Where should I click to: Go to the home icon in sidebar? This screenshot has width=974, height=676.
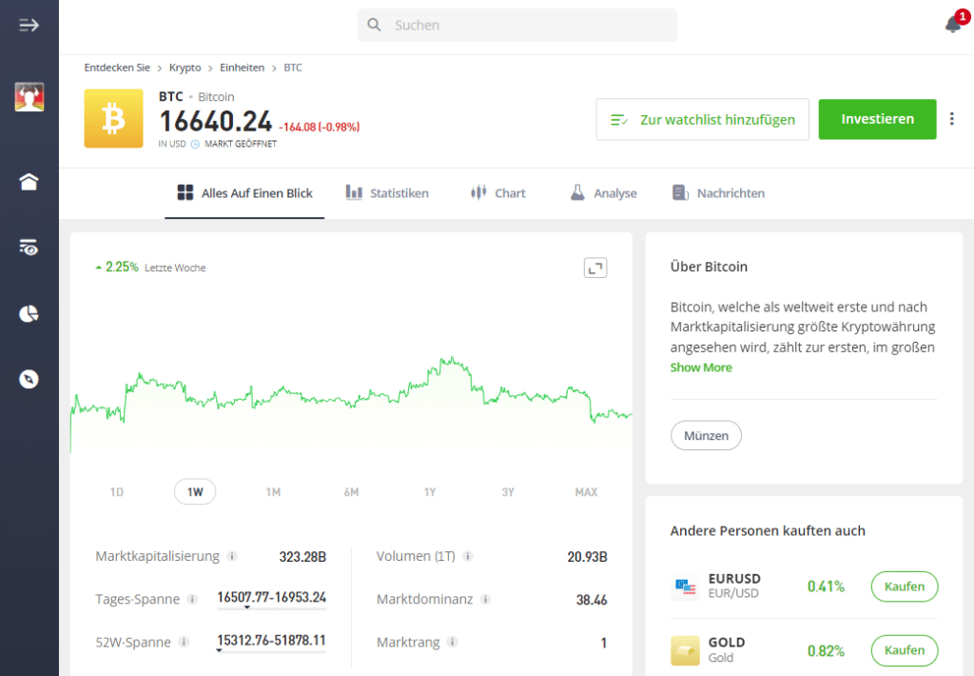[29, 182]
